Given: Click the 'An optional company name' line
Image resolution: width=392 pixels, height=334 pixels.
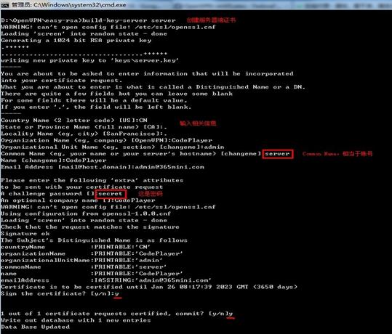Looking at the screenshot, I should click(x=78, y=200).
